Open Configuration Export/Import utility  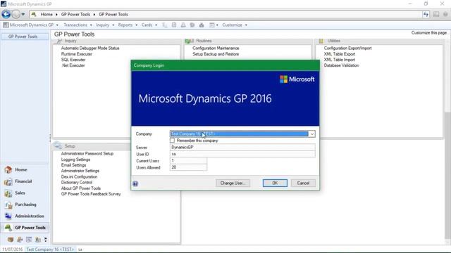point(347,48)
